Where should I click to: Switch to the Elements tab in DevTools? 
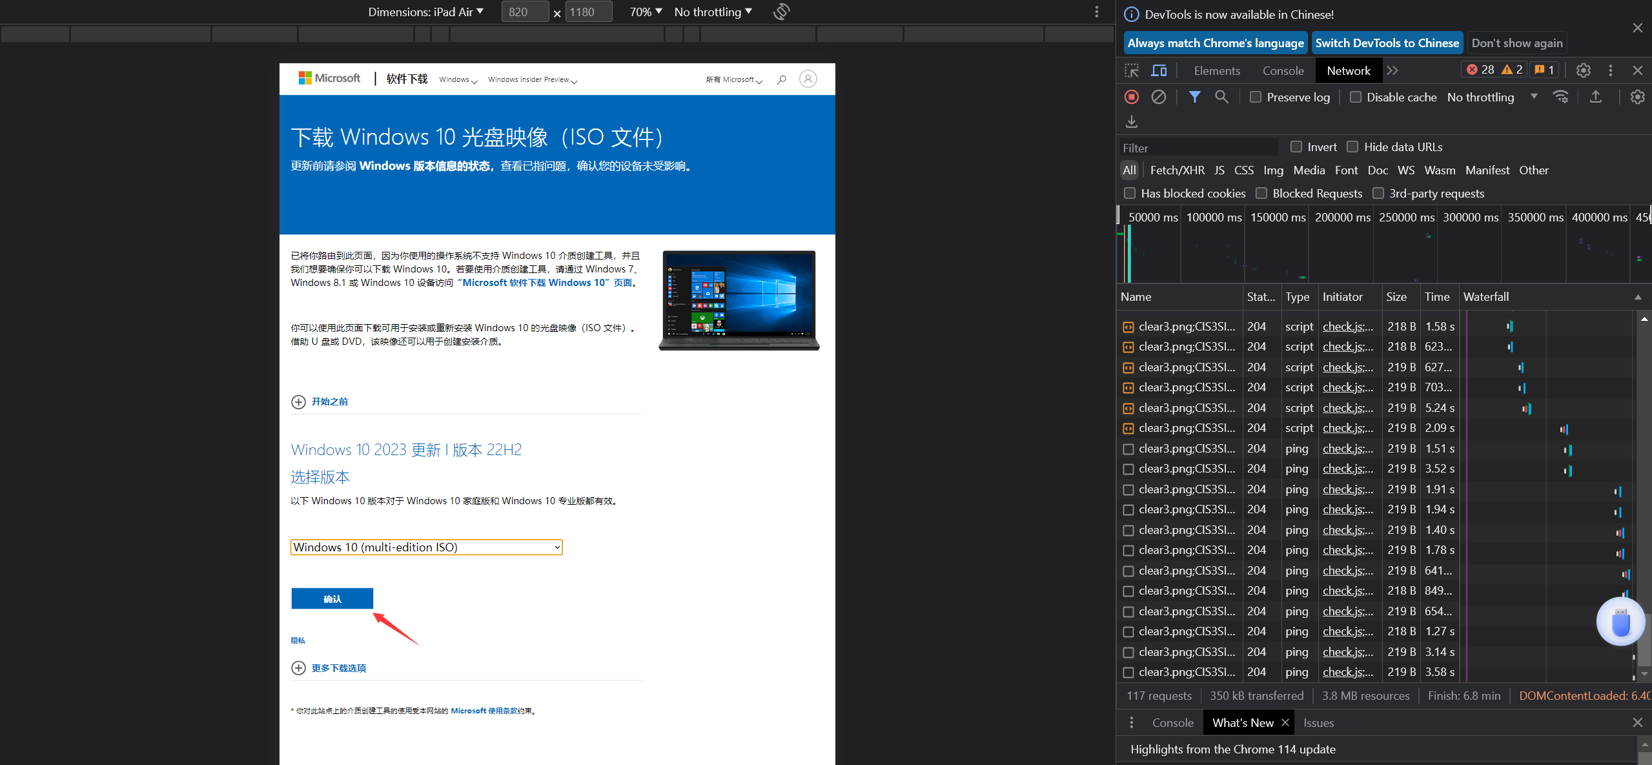1217,70
